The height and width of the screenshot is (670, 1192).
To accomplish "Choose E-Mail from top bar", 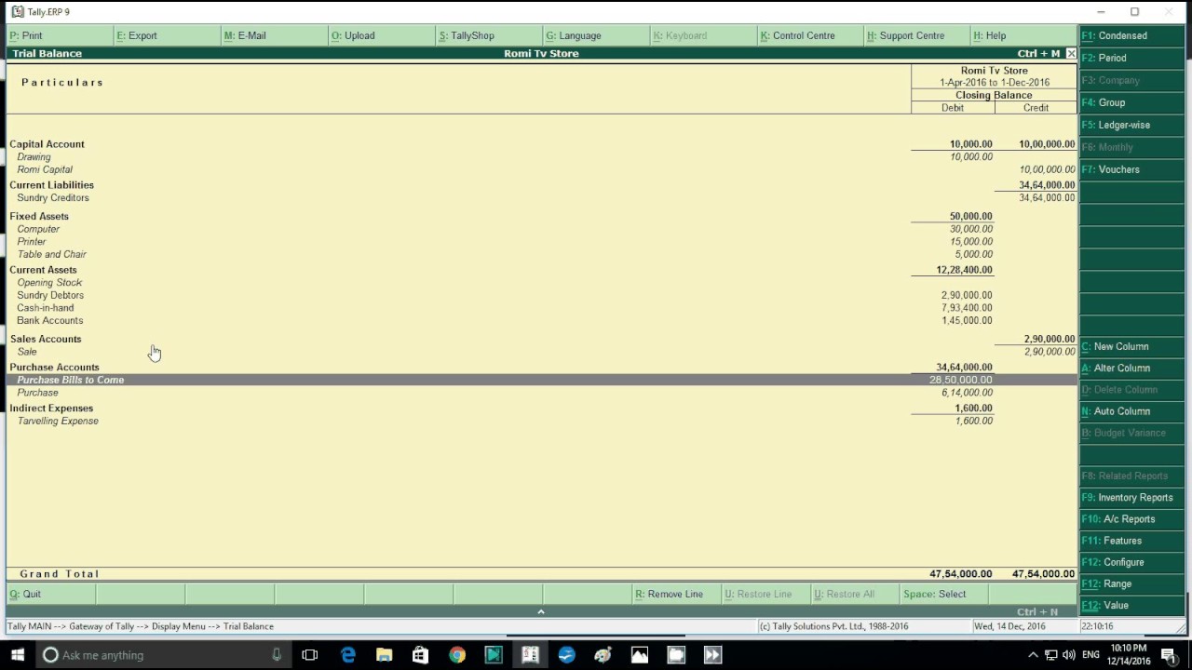I will coord(274,35).
